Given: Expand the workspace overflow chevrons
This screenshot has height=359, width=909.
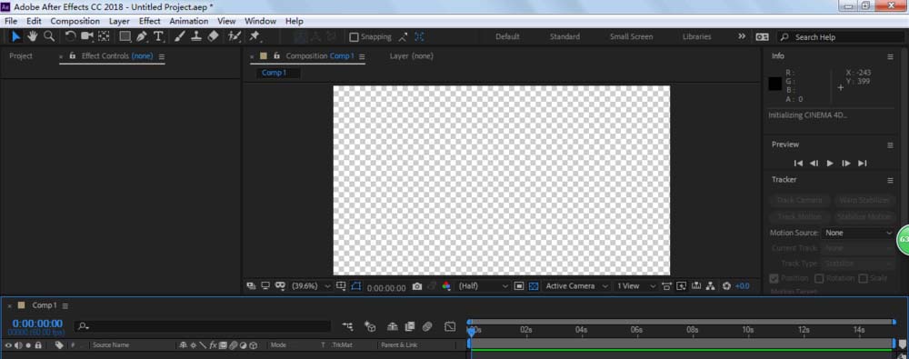Looking at the screenshot, I should pos(742,36).
